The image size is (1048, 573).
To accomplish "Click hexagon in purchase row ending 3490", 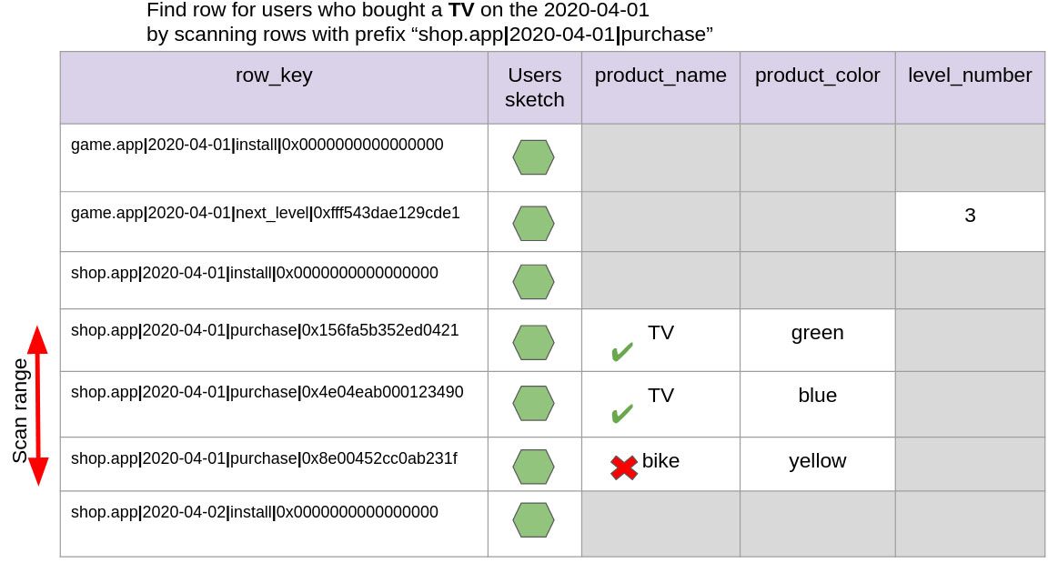I will [533, 403].
